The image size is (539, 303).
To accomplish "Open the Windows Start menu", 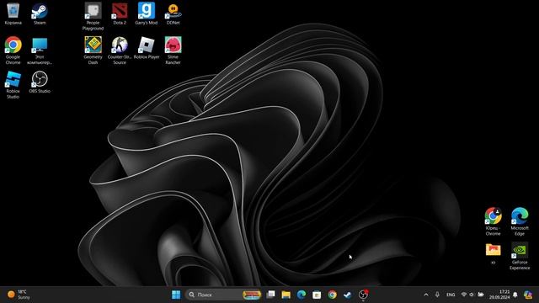I will tap(176, 295).
